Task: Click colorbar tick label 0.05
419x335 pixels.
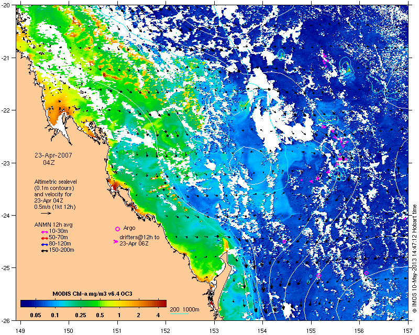Action: pos(36,315)
